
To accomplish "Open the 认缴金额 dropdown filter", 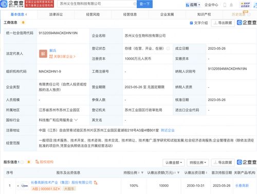I will click(174, 163).
